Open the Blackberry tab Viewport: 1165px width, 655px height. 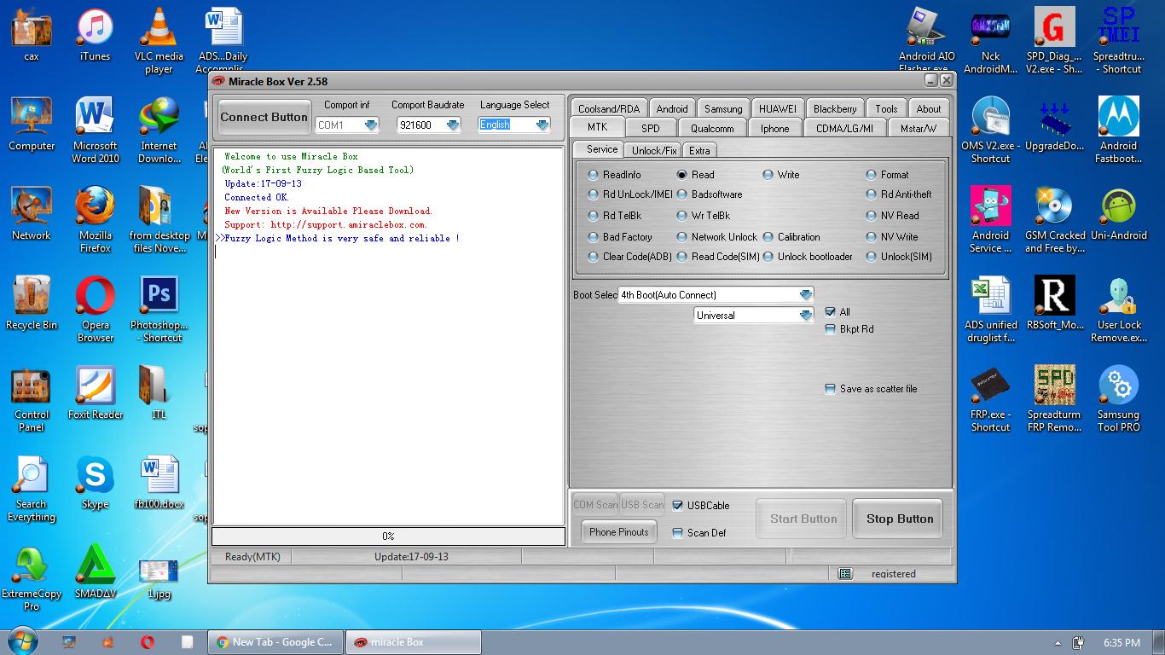tap(835, 108)
